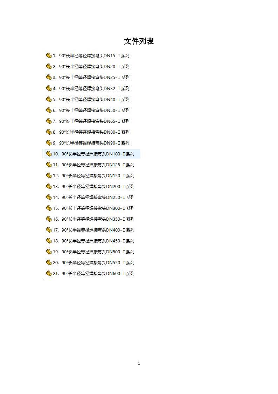Open file 14 DN250 elbow name
This screenshot has height=394, width=278.
tap(98, 197)
